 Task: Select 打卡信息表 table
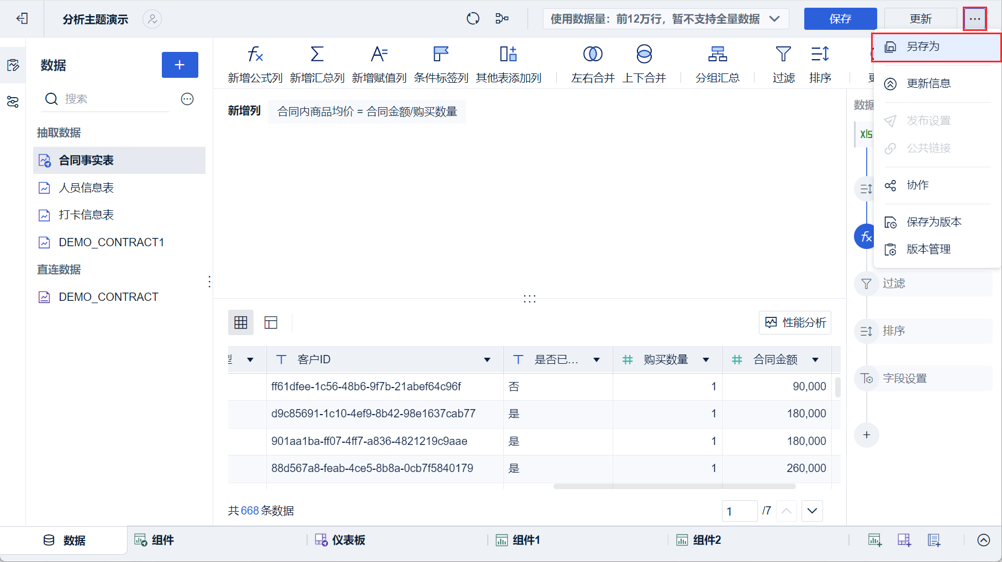click(119, 215)
